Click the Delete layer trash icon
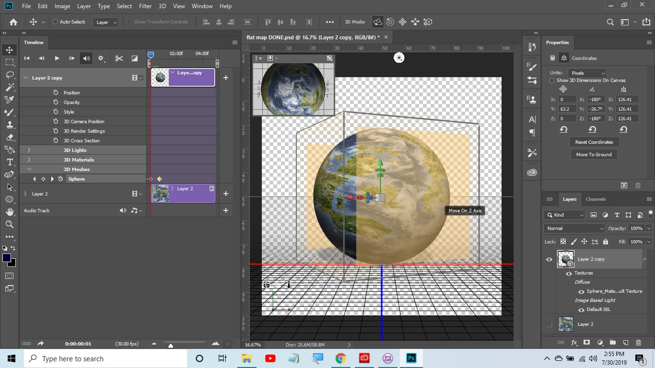Image resolution: width=655 pixels, height=368 pixels. click(x=638, y=343)
